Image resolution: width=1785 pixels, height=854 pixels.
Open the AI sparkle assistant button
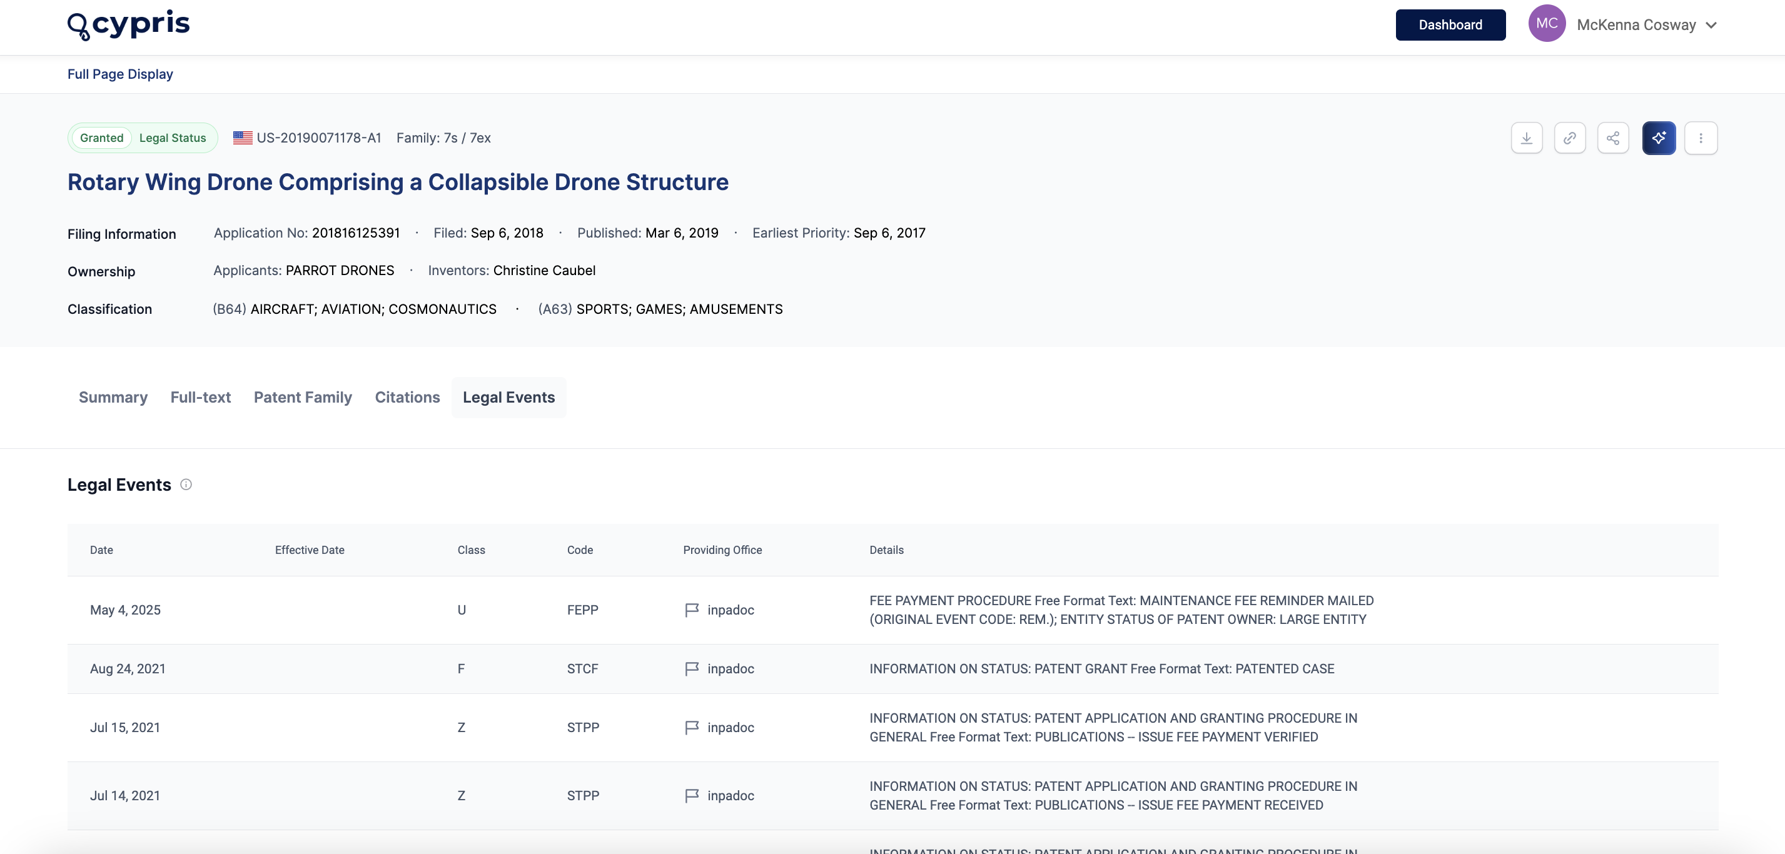pos(1659,138)
